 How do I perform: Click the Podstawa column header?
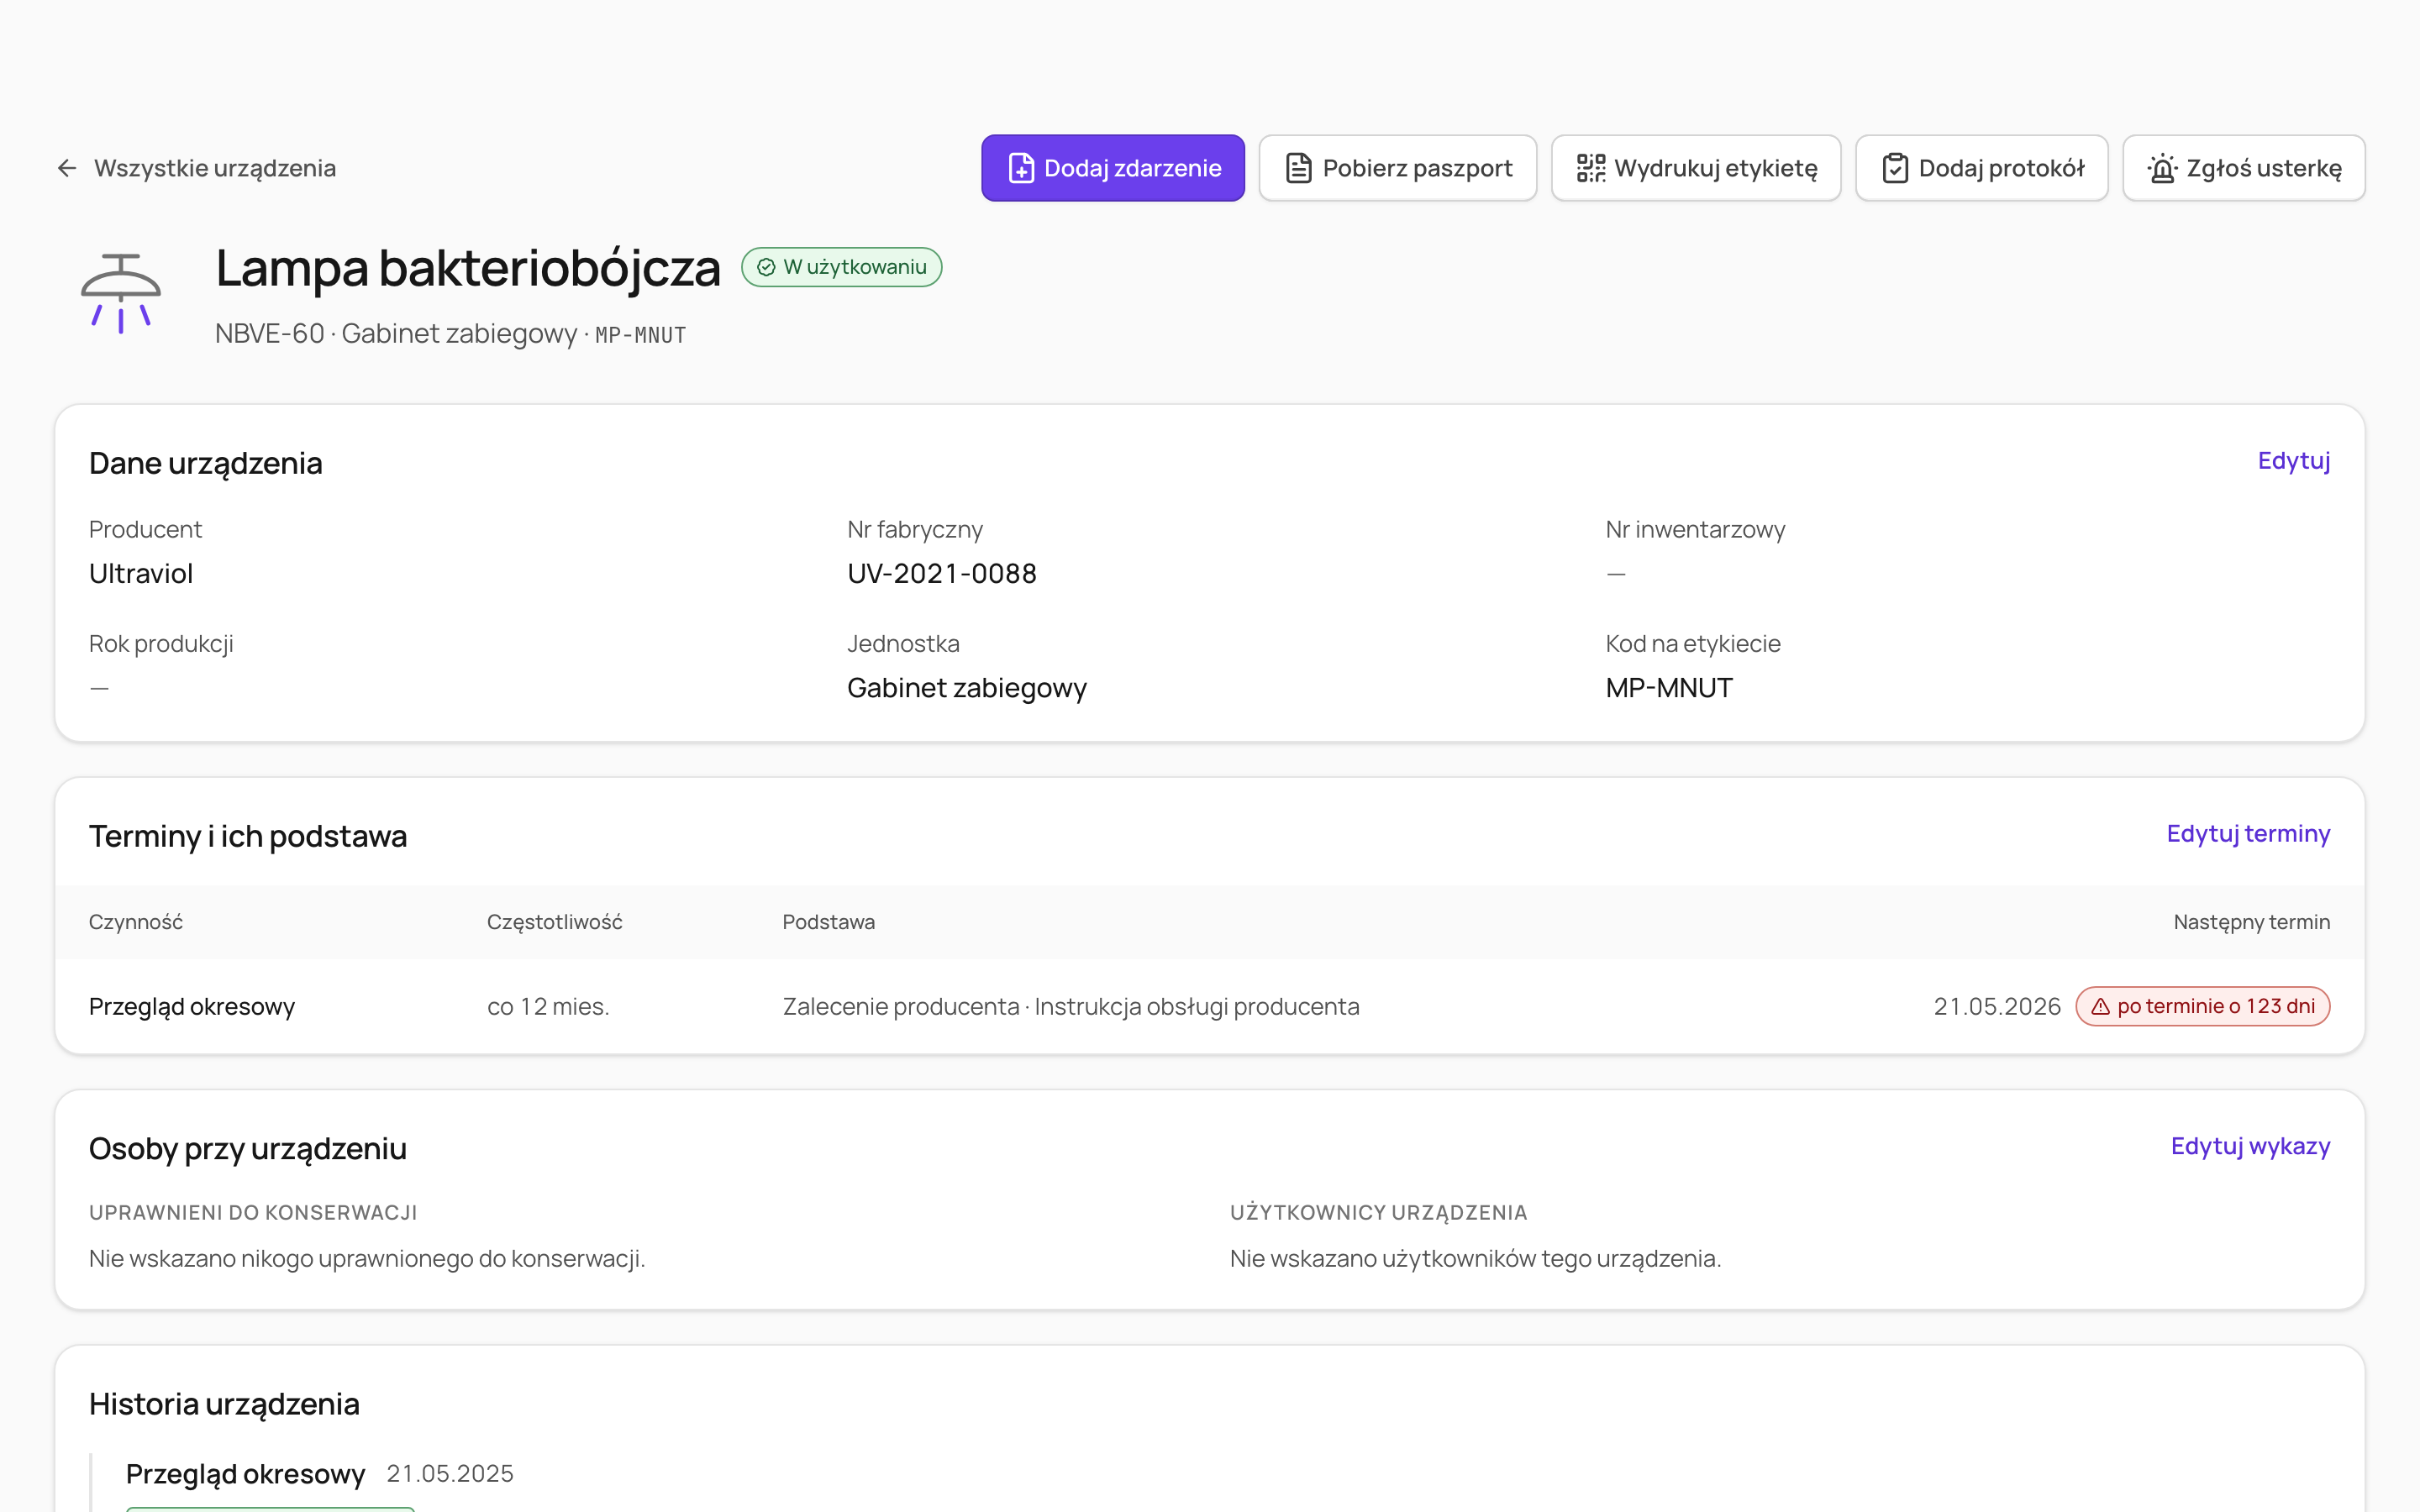pos(829,922)
